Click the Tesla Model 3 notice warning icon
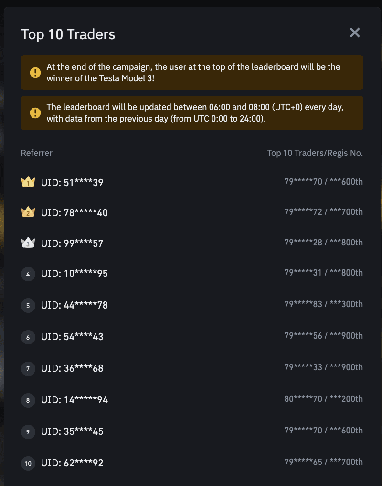 point(35,73)
